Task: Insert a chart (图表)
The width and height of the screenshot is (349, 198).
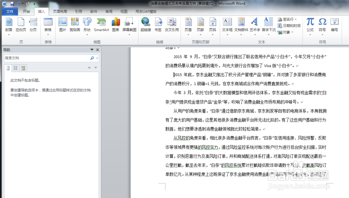Action: click(x=116, y=25)
